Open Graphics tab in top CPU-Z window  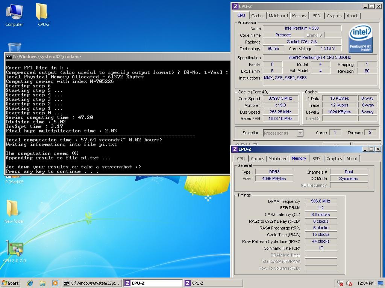click(334, 16)
